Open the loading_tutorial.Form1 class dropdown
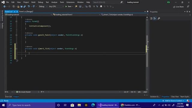Viewport: 192px width, 108px height. [76, 15]
